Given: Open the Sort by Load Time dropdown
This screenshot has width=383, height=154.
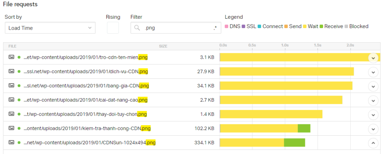Looking at the screenshot, I should 50,28.
